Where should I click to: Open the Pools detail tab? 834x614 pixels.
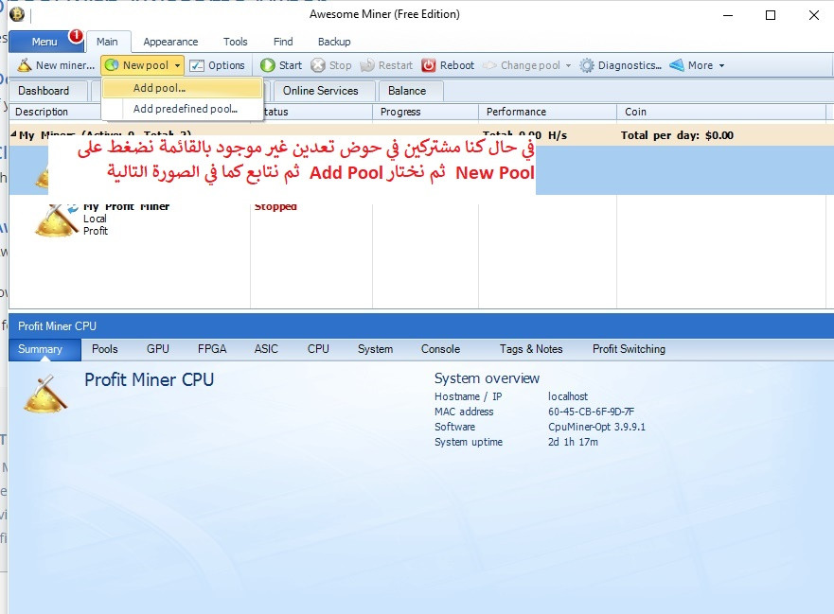(x=105, y=349)
